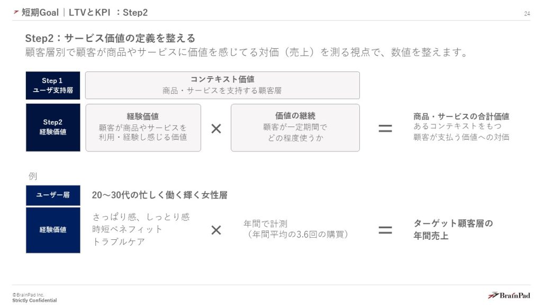This screenshot has width=542, height=305.
Task: Click the lower multiplication sign icon
Action: (216, 230)
